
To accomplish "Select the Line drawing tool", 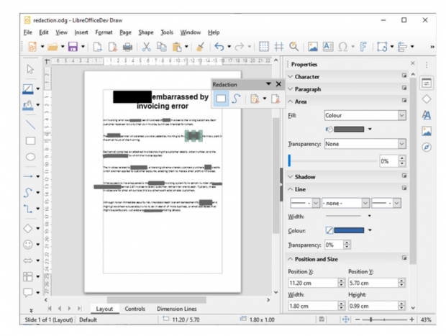I will (x=30, y=124).
